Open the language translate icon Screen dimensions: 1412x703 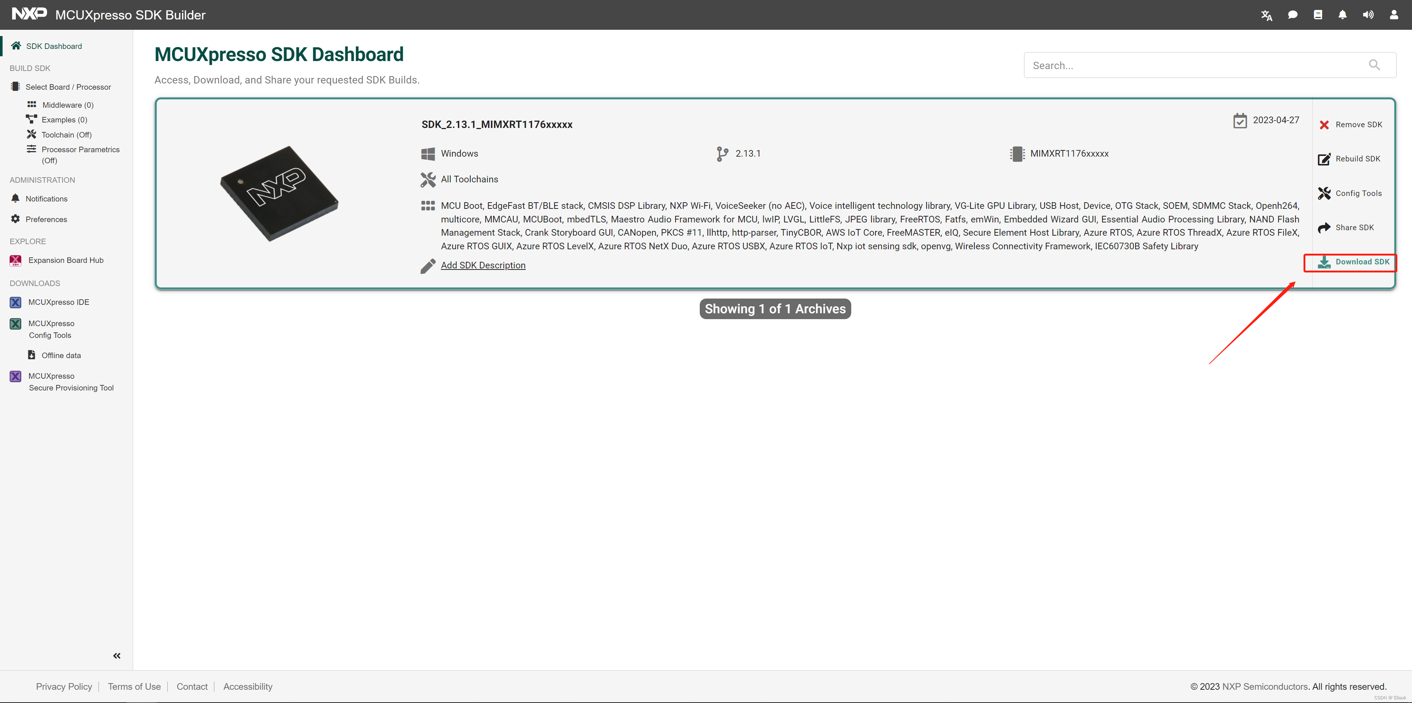point(1266,15)
